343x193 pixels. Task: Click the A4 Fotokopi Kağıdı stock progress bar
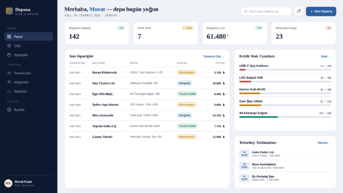pos(285,117)
